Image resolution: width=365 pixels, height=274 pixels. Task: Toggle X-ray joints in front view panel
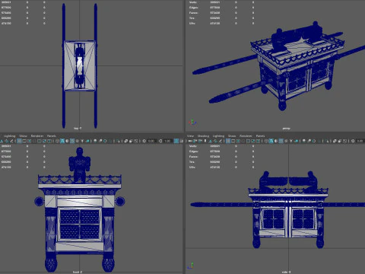point(136,141)
